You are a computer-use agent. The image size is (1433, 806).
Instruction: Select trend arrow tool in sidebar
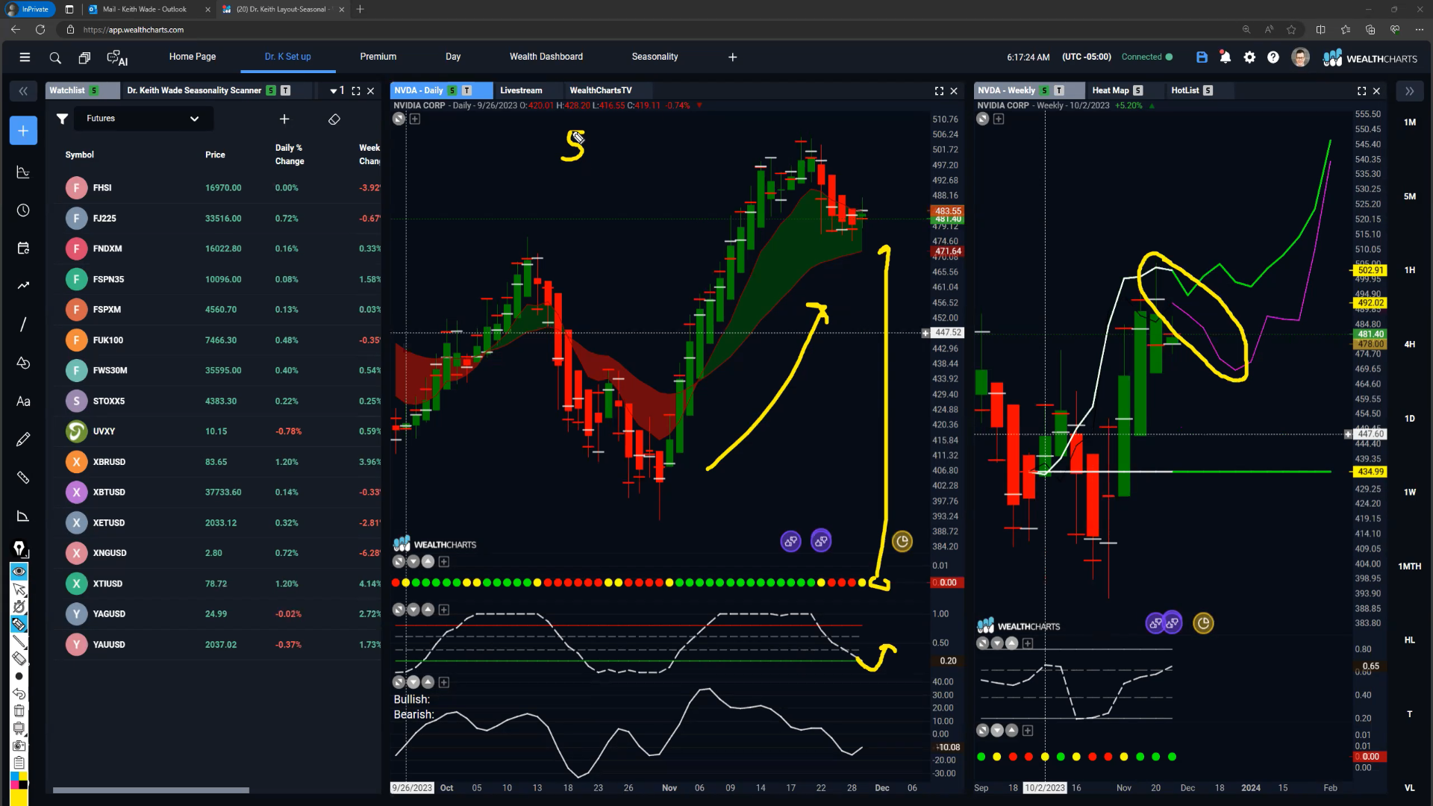23,285
